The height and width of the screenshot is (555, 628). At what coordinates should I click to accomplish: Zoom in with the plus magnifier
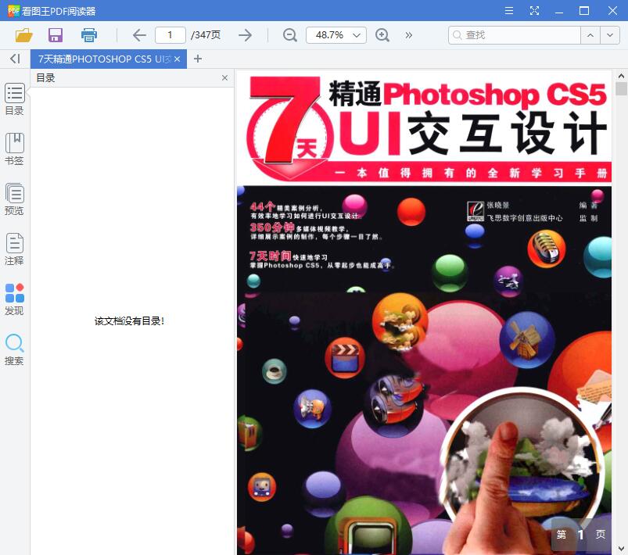[x=382, y=35]
